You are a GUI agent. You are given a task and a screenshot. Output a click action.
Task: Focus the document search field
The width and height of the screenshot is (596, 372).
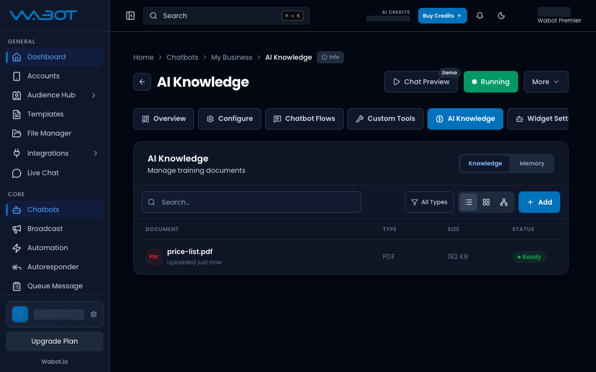[251, 202]
